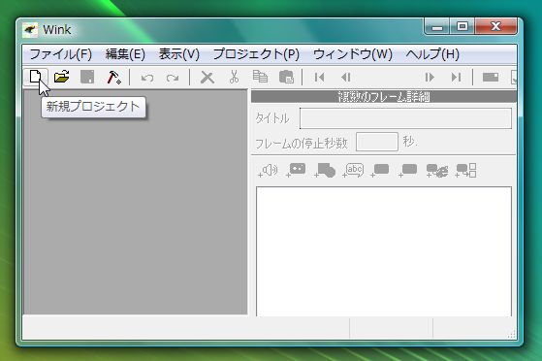Open the ヘルプ(H) menu
The width and height of the screenshot is (542, 361).
click(432, 54)
